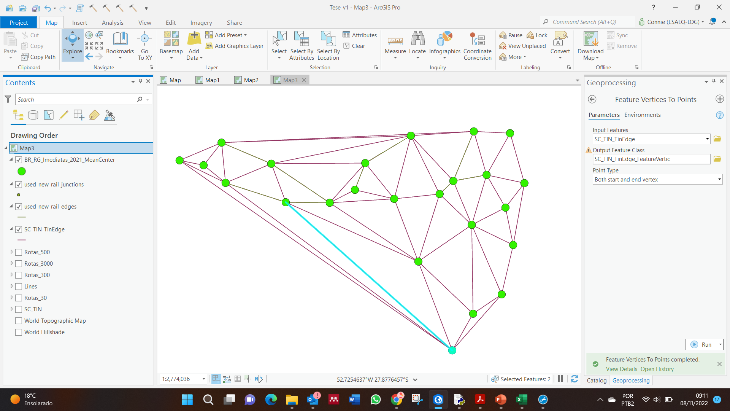Uncheck the used_new_rail_edges layer
This screenshot has width=730, height=411.
(x=19, y=207)
